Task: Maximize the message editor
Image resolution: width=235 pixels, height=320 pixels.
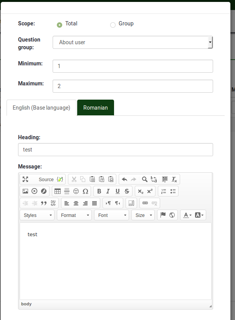Action: tap(25, 179)
